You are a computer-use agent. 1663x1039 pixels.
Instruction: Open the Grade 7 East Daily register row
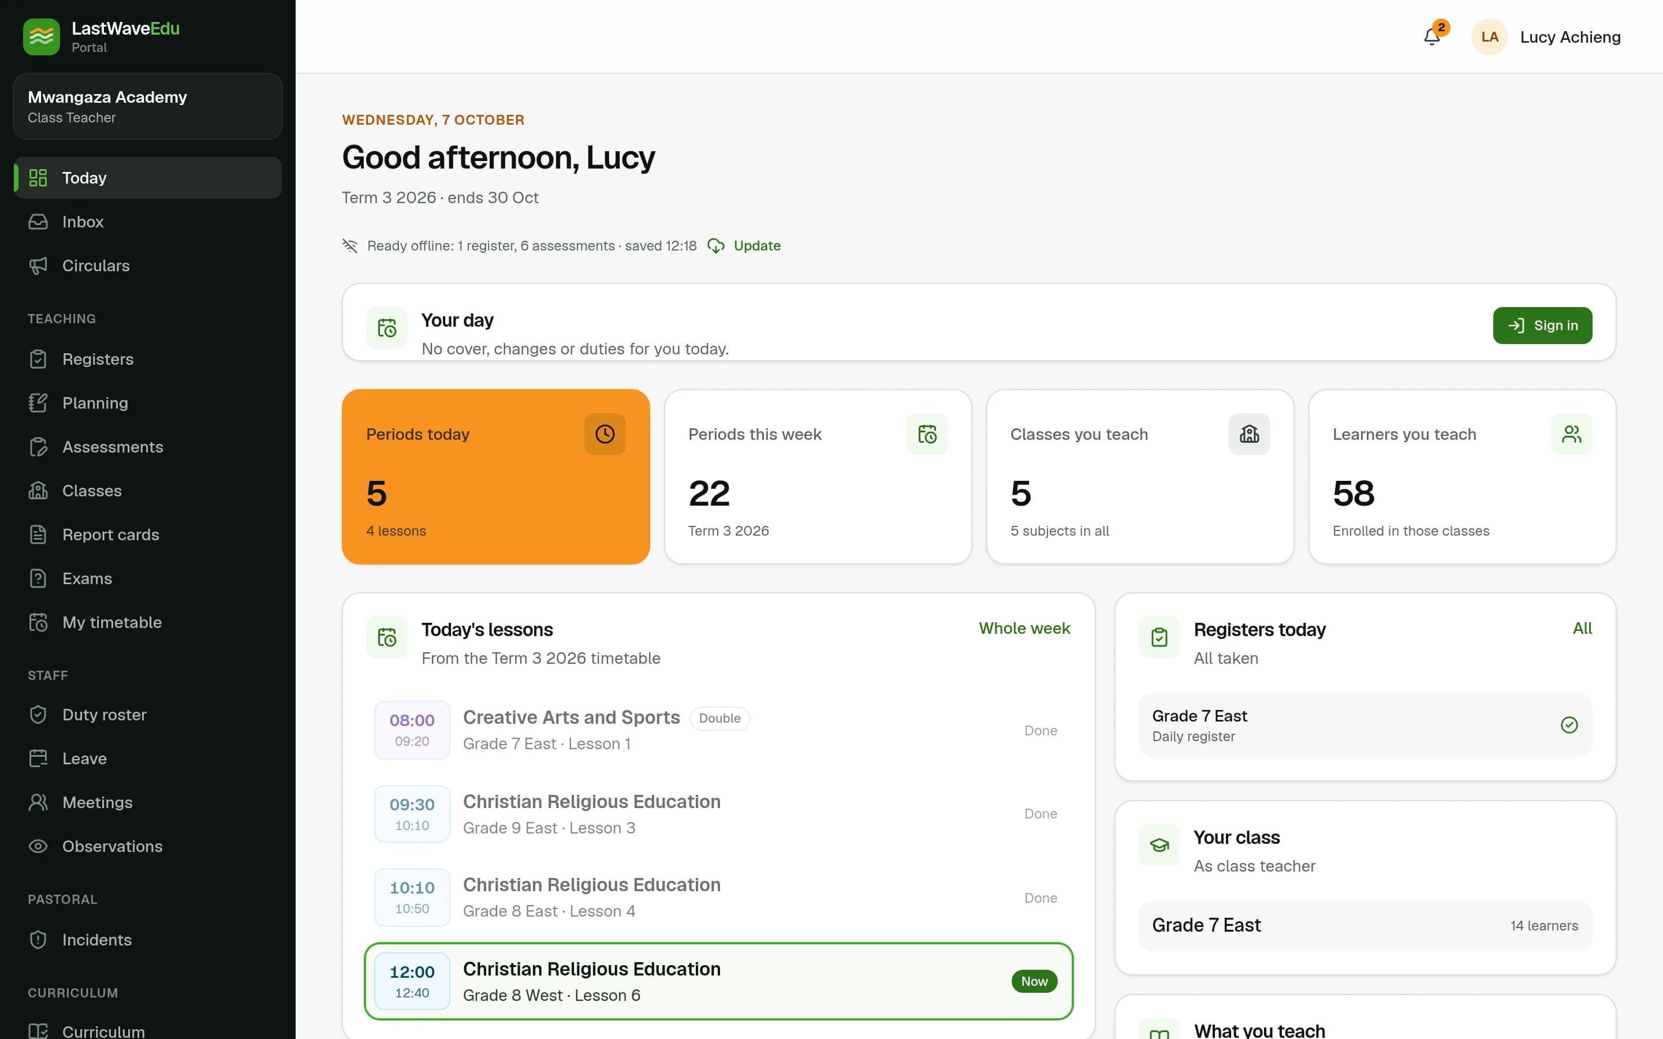coord(1365,726)
